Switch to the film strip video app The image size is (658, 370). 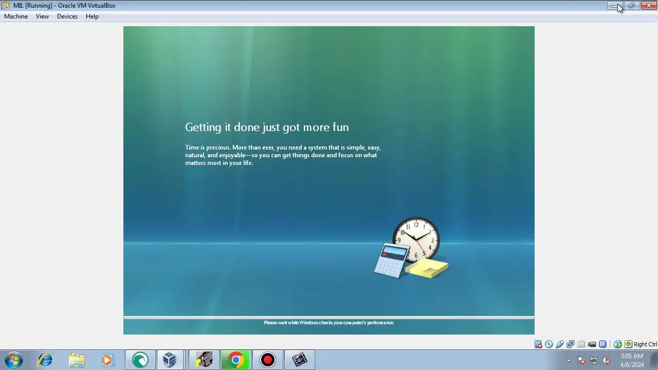300,360
